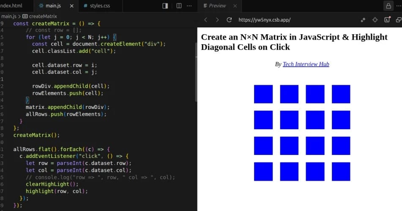Image resolution: width=402 pixels, height=211 pixels.
Task: Close the Preview tab
Action: click(235, 5)
